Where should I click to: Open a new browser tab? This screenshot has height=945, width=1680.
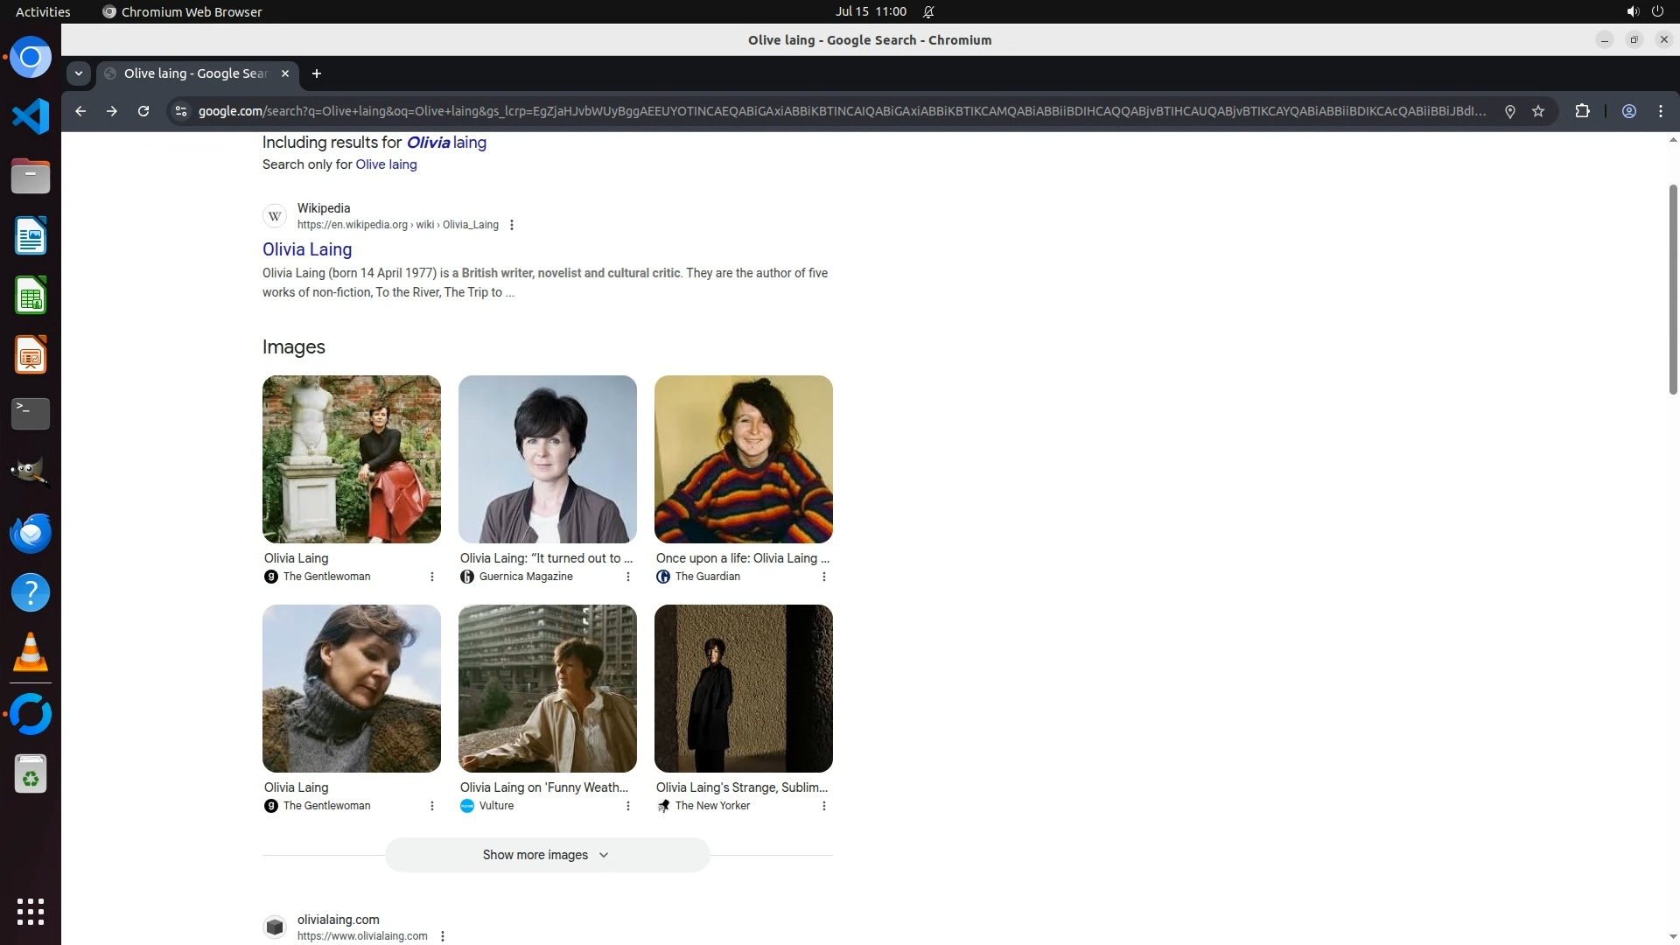[317, 73]
